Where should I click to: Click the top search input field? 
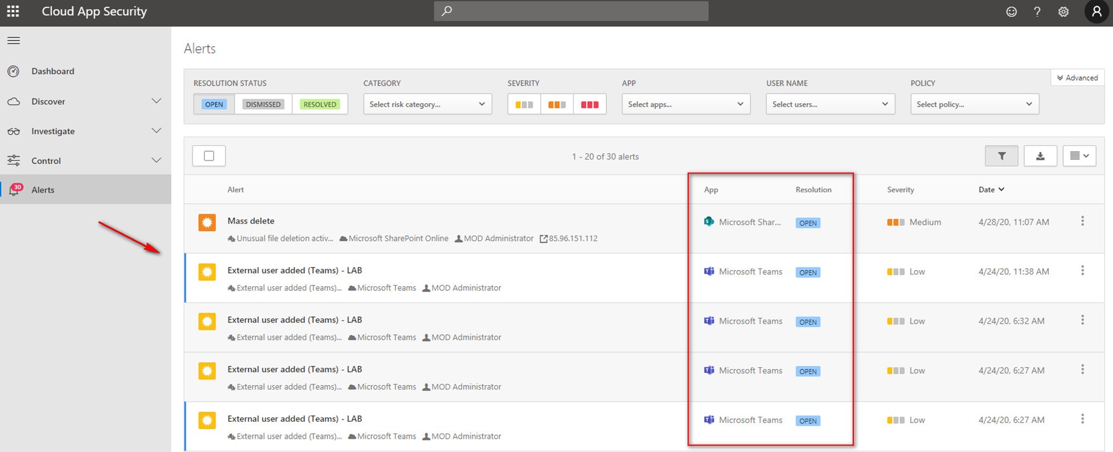[571, 11]
